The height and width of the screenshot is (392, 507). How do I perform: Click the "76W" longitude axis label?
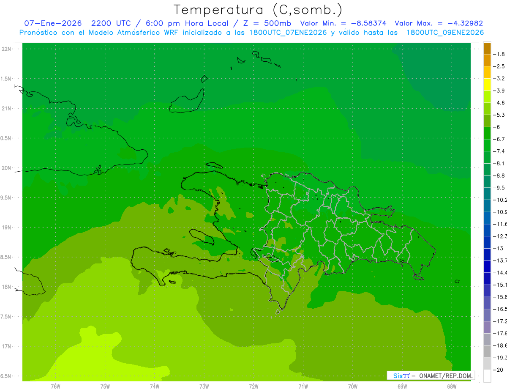point(55,387)
